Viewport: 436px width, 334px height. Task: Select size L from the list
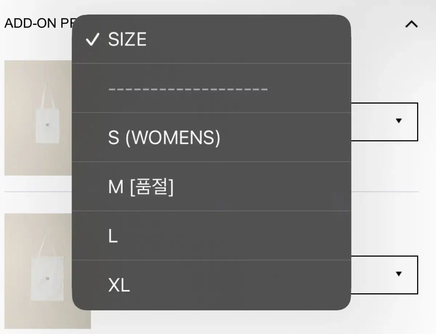pos(113,236)
